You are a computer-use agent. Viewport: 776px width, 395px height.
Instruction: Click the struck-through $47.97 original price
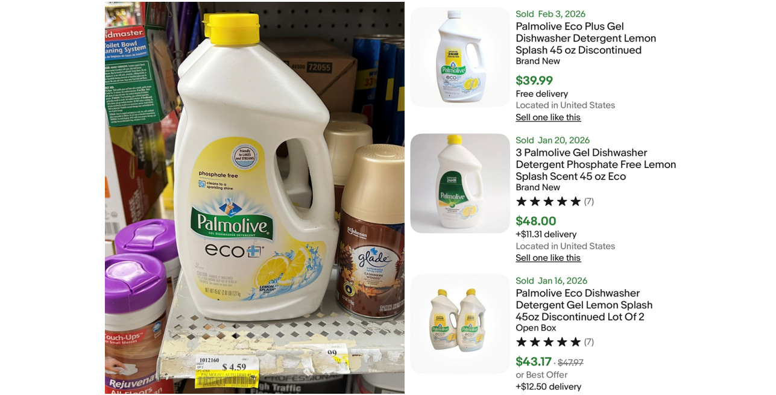point(570,362)
